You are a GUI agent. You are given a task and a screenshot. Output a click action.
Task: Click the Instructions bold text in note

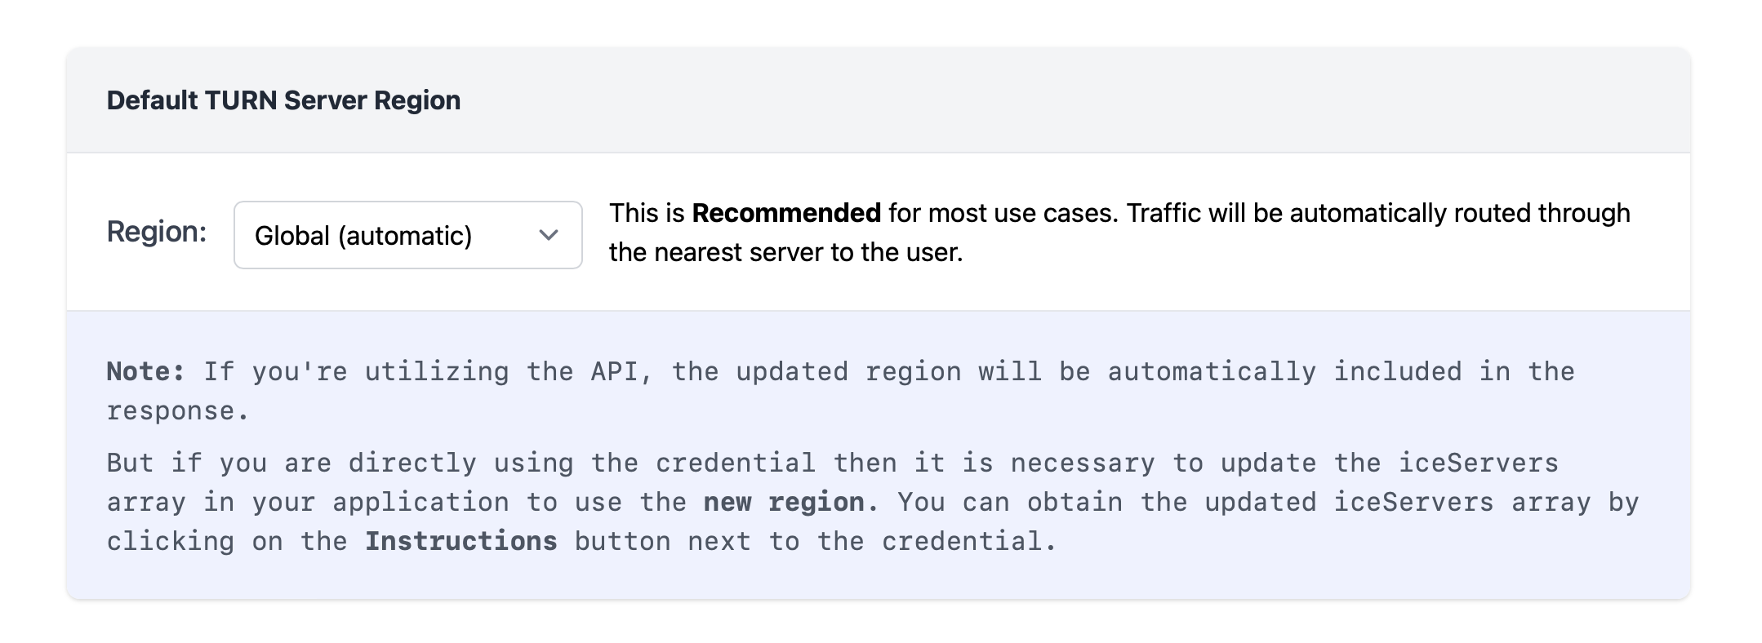point(461,539)
